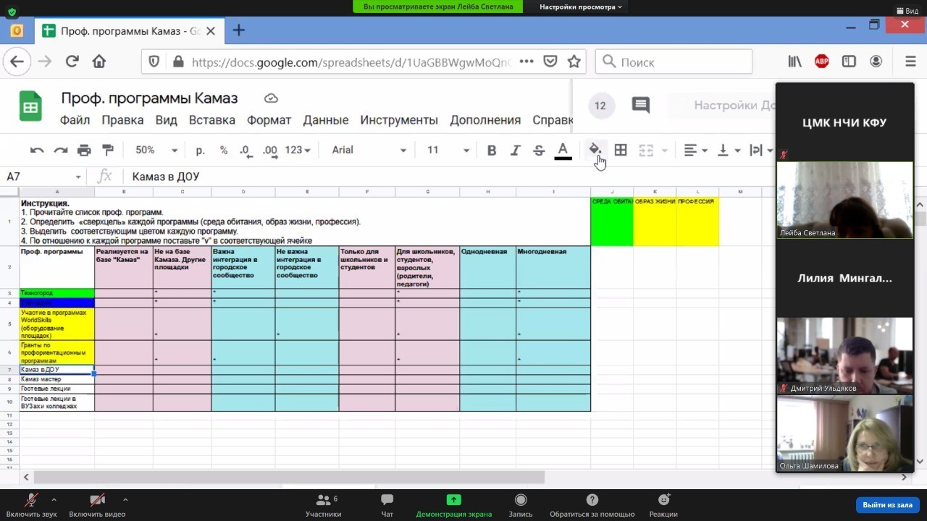Apply italic with the Italic icon
This screenshot has width=927, height=521.
pos(515,151)
